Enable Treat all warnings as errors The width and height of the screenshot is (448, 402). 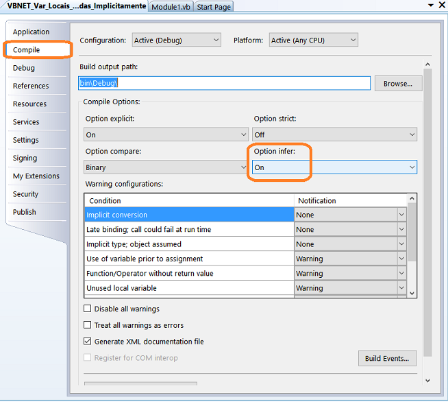coord(87,324)
